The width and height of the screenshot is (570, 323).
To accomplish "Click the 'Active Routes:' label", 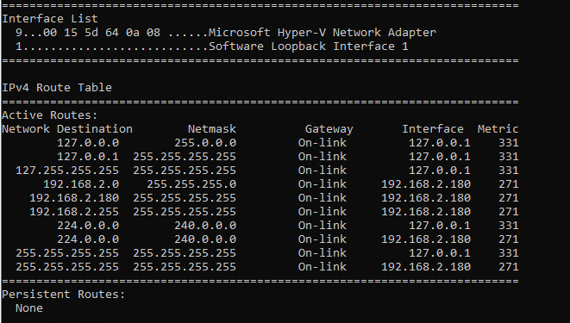I will (50, 115).
